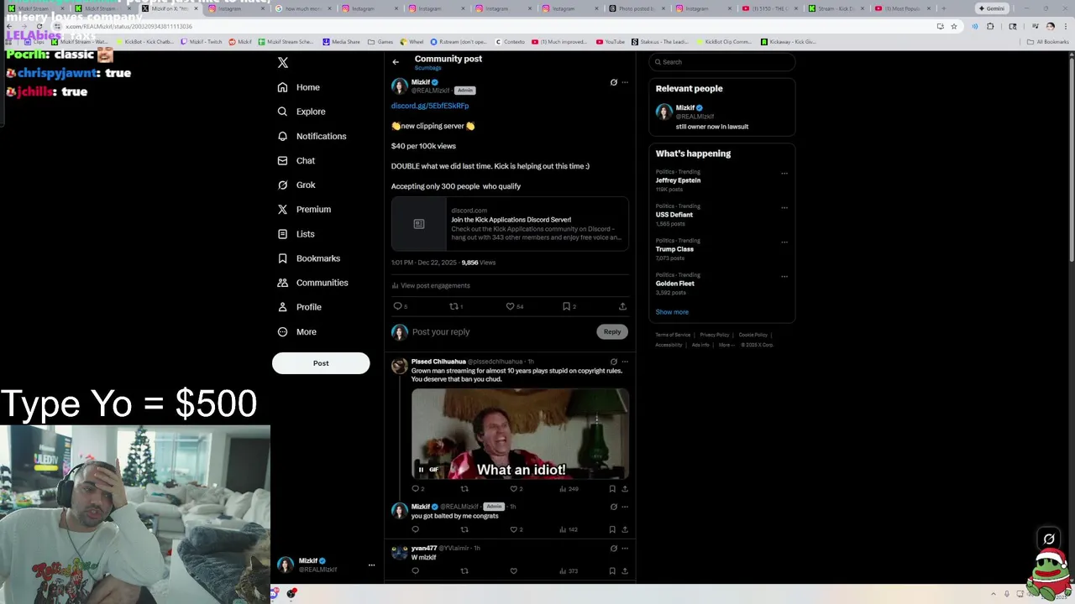1075x604 pixels.
Task: Repost the main Mizkif post
Action: (454, 306)
